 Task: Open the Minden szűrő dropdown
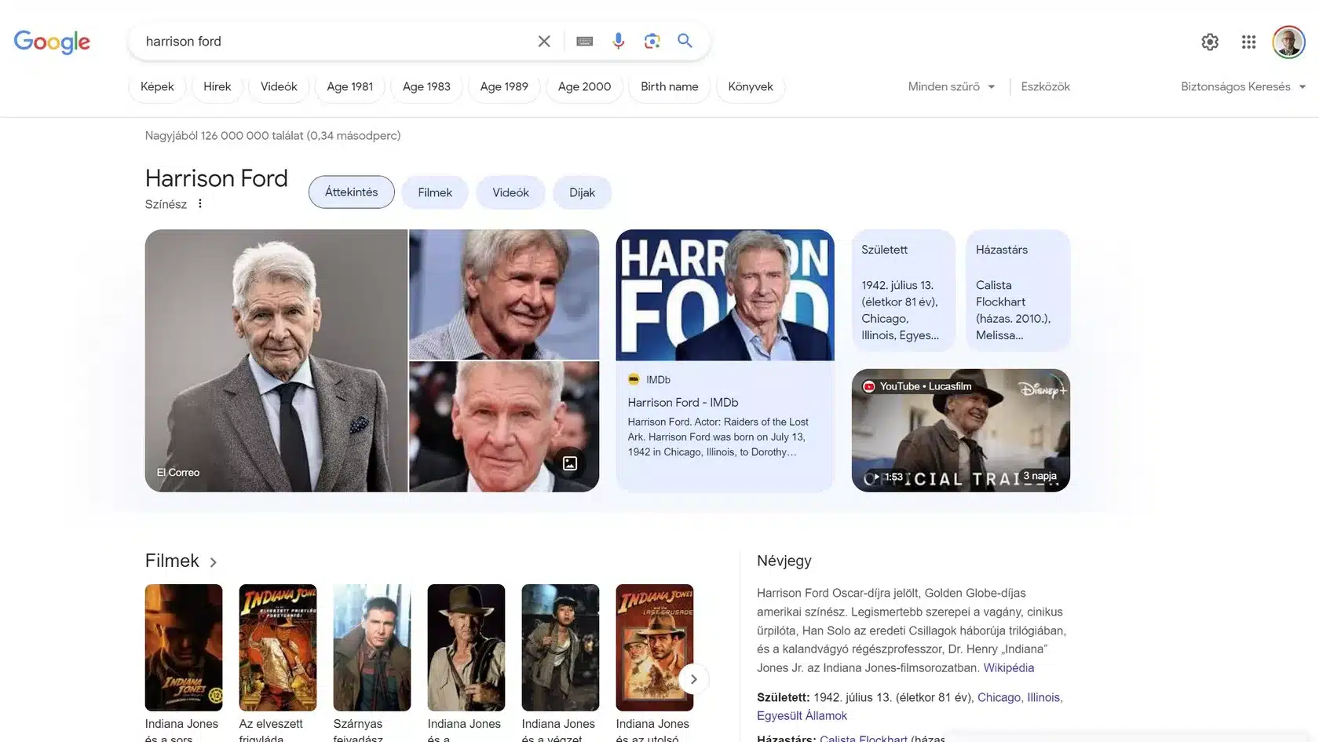[950, 86]
